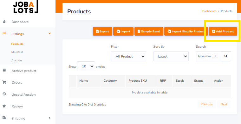241x124 pixels.
Task: Click the Archive product box icon
Action: tap(4, 70)
